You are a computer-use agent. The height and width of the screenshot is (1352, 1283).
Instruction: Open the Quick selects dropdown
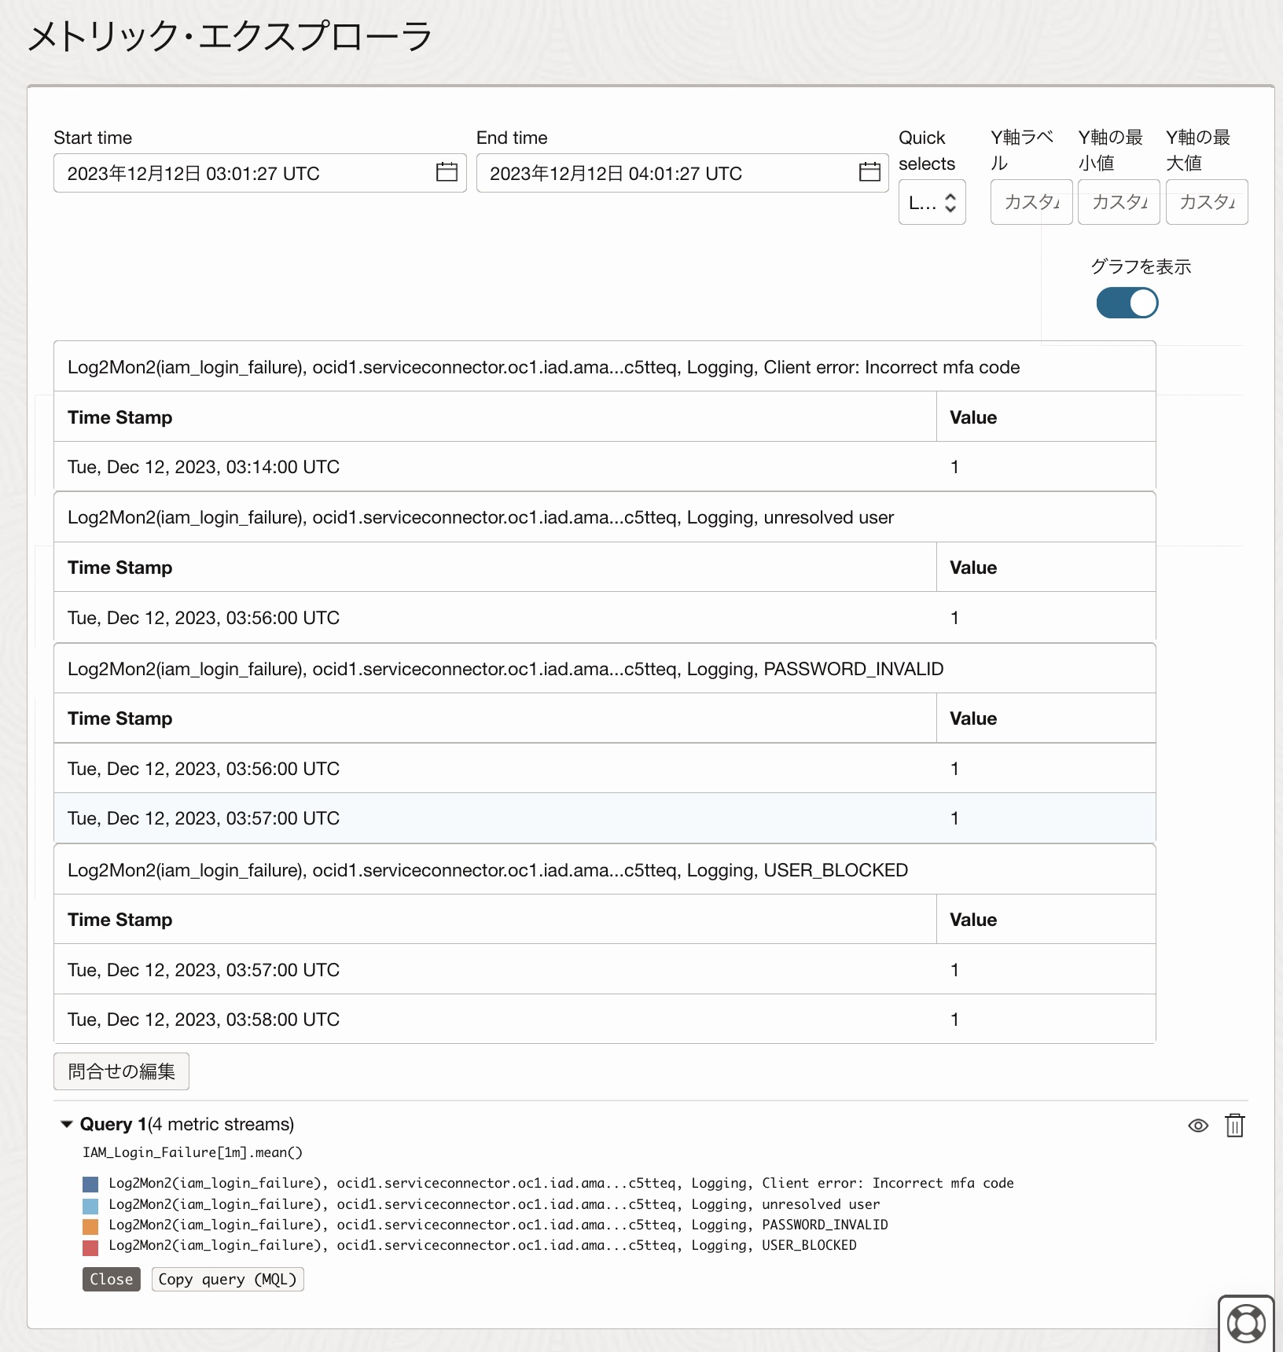932,203
